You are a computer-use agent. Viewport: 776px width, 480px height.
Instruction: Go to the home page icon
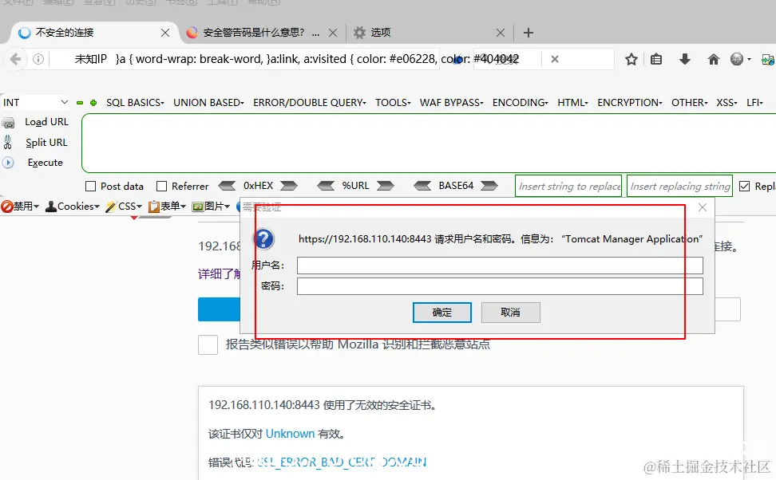coord(713,58)
